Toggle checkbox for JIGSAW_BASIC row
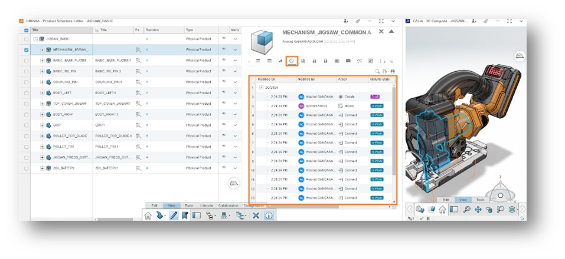565x259 pixels. [x=26, y=39]
